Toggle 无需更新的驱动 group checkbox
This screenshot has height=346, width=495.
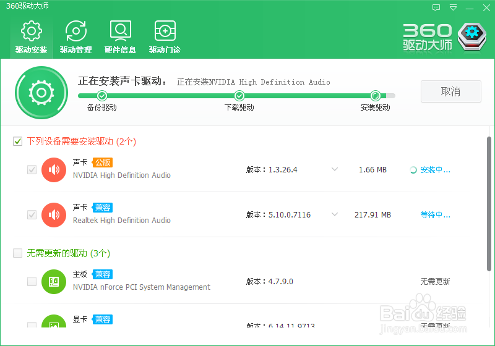18,253
